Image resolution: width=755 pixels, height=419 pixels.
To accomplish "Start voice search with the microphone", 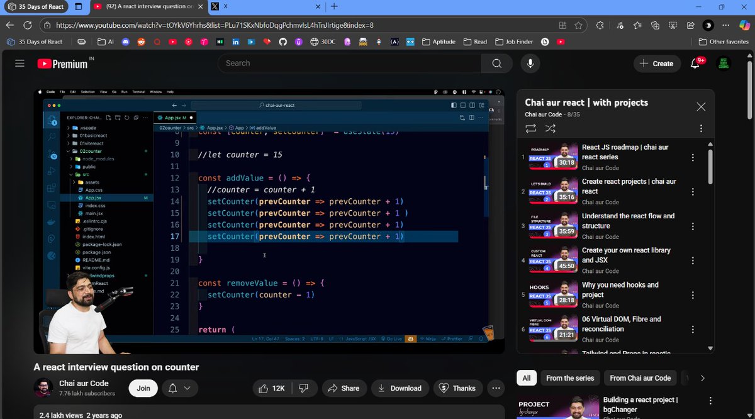I will [x=531, y=64].
